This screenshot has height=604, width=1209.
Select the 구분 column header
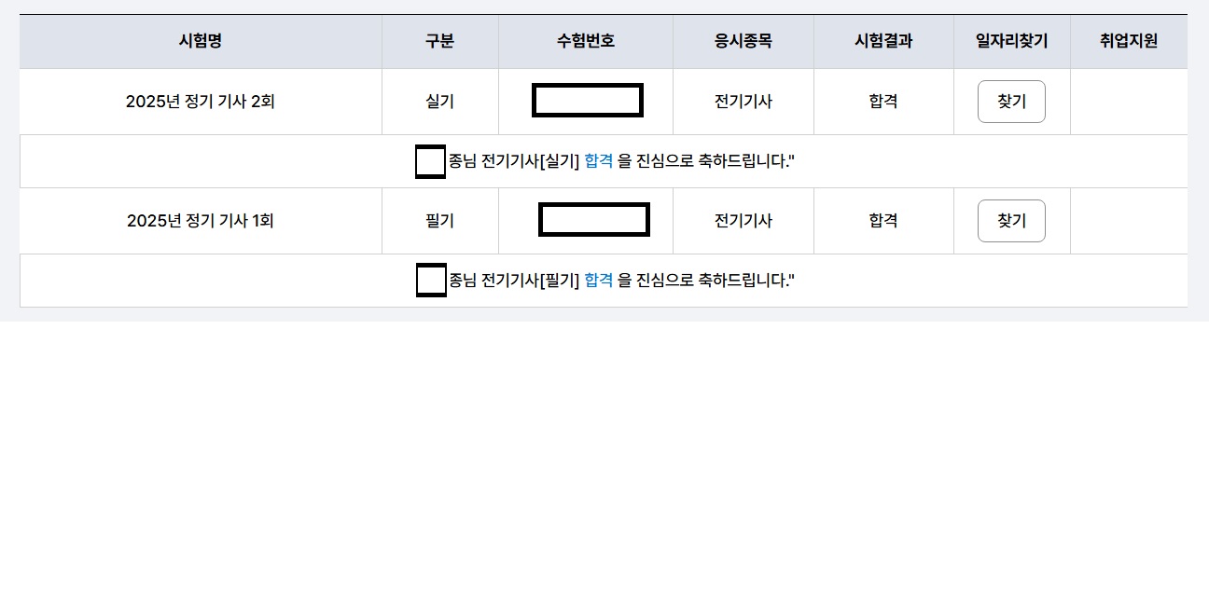pos(440,41)
